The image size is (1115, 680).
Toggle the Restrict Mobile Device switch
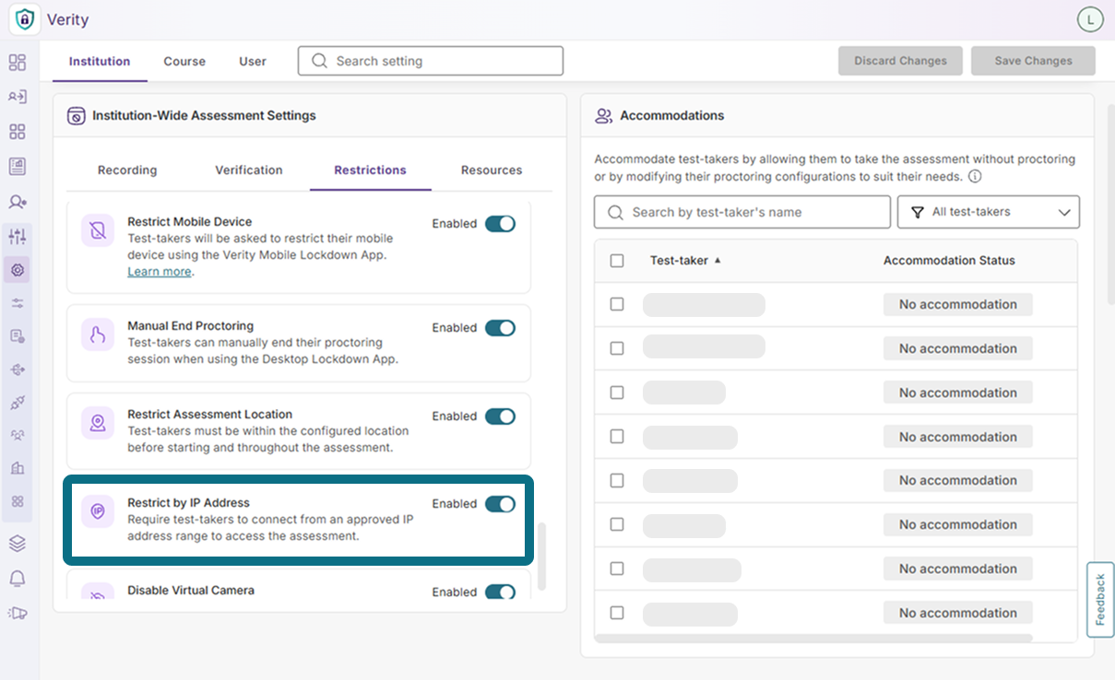500,224
